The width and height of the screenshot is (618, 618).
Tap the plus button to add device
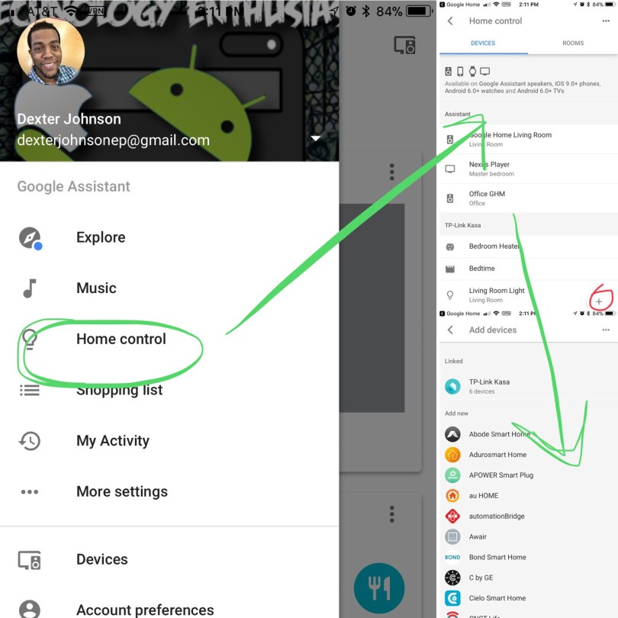coord(598,301)
